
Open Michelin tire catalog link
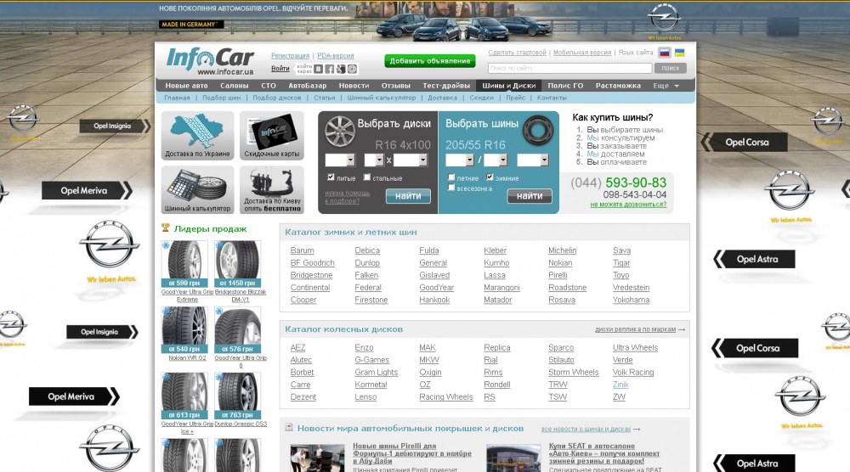[562, 250]
